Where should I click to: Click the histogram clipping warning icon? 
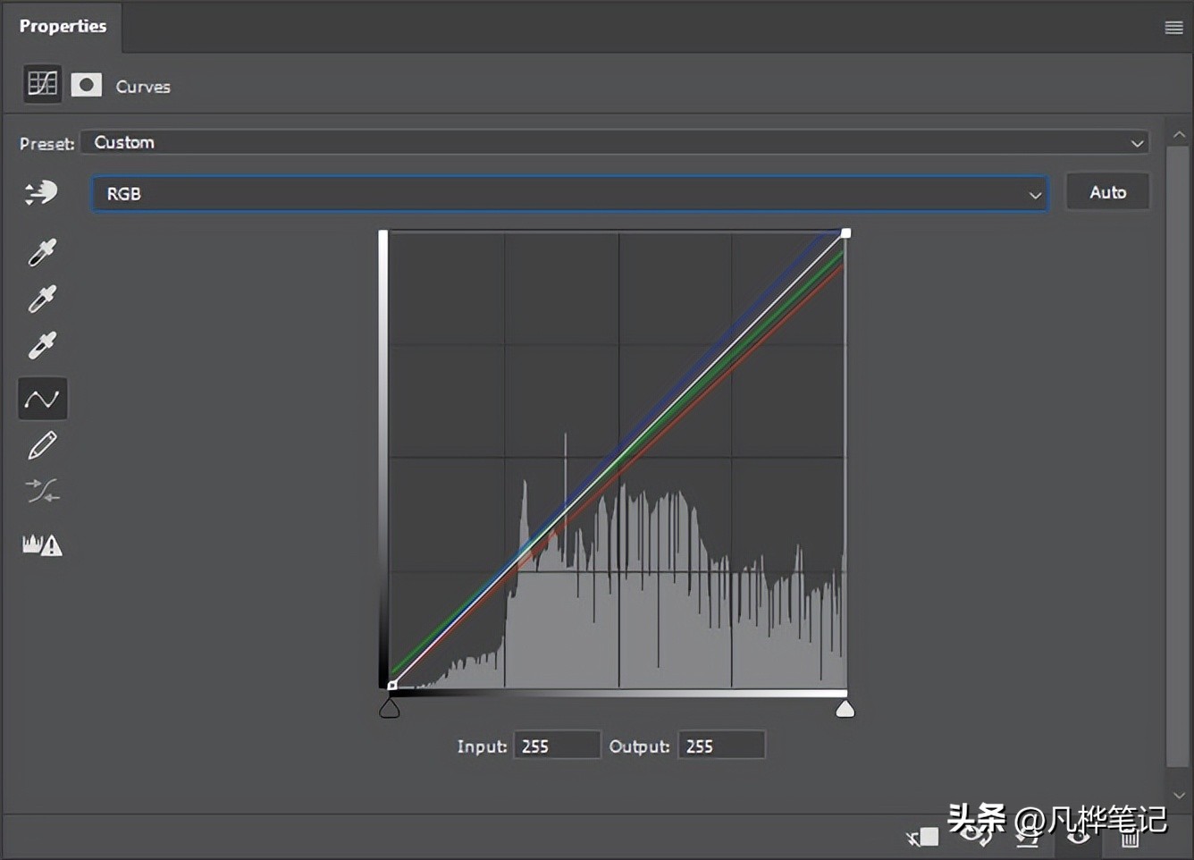(x=42, y=544)
